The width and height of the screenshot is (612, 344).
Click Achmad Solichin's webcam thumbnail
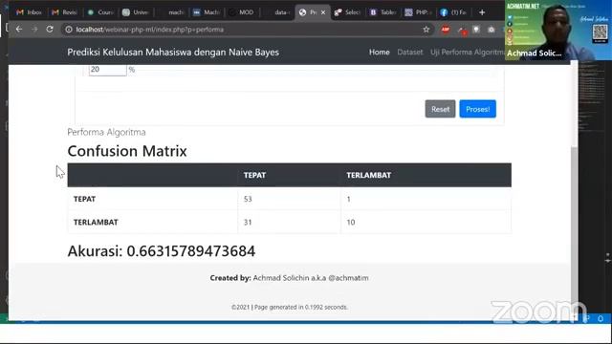pyautogui.click(x=558, y=31)
